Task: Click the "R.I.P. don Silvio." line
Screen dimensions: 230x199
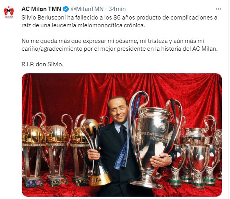Action: tap(43, 64)
